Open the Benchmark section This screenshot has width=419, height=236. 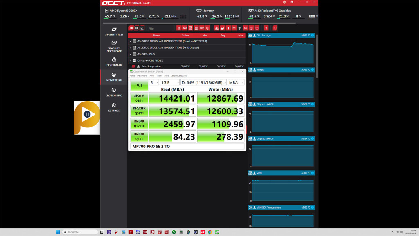click(114, 62)
